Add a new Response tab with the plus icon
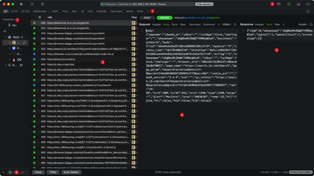Viewport: 314px width, 176px height. 283,24
